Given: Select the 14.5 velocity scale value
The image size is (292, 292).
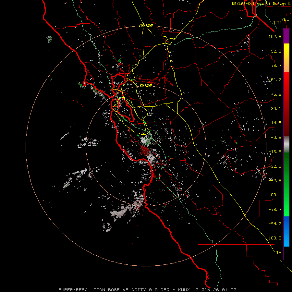Looking at the screenshot, I should tap(276, 123).
